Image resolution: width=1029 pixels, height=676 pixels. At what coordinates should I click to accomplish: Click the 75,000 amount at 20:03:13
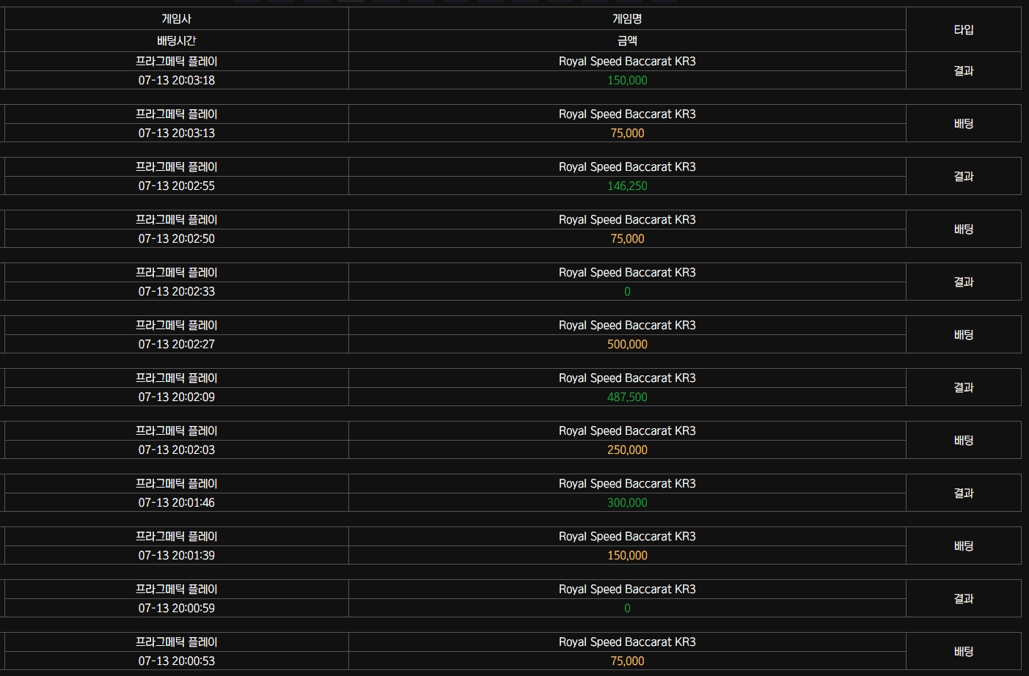(x=627, y=133)
